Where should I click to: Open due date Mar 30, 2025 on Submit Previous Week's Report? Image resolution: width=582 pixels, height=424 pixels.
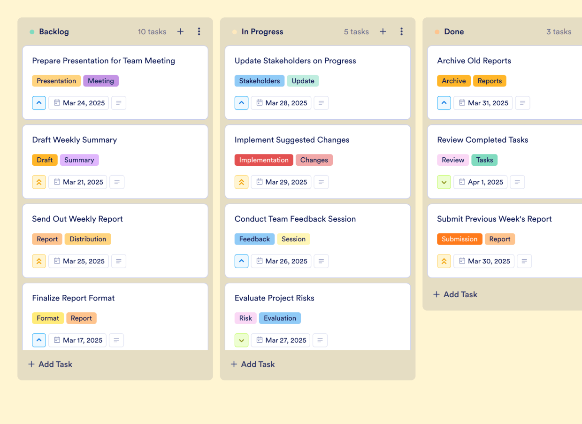483,261
